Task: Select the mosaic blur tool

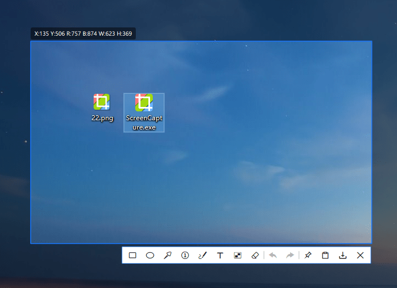Action: (238, 255)
